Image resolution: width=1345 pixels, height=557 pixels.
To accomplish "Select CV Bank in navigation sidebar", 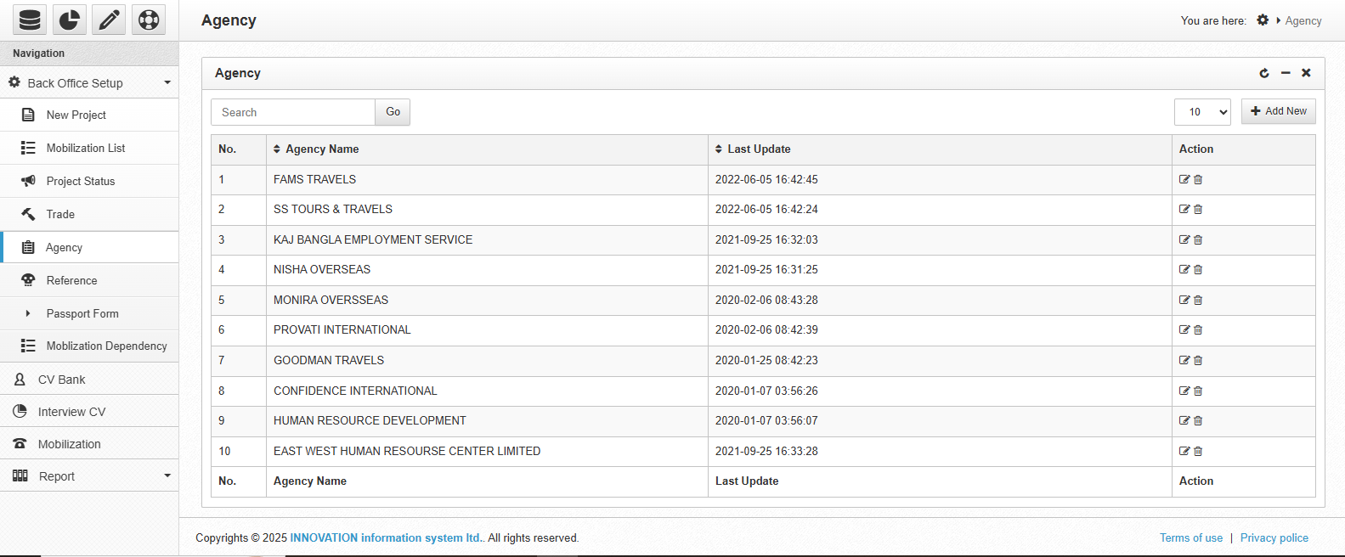I will coord(61,380).
